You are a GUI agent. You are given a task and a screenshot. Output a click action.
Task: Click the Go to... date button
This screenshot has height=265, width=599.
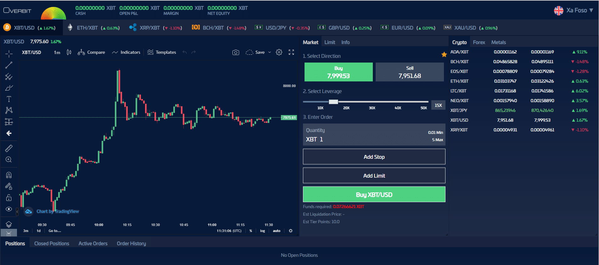point(55,231)
